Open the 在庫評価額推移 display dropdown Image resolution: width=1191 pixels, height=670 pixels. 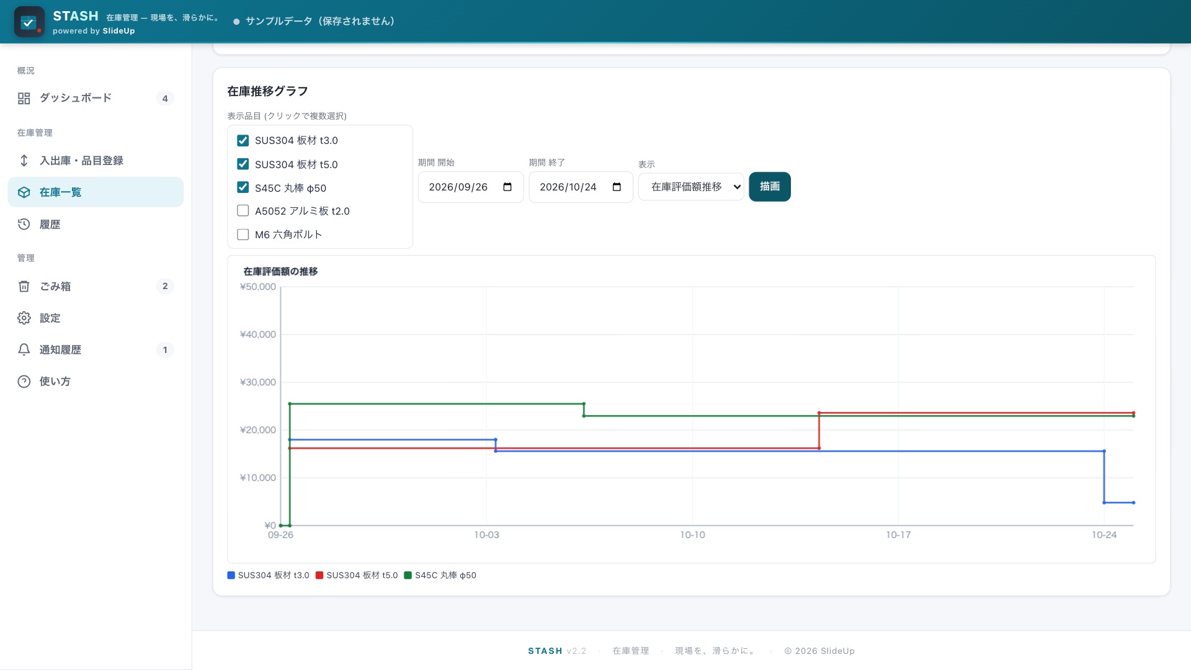(691, 187)
